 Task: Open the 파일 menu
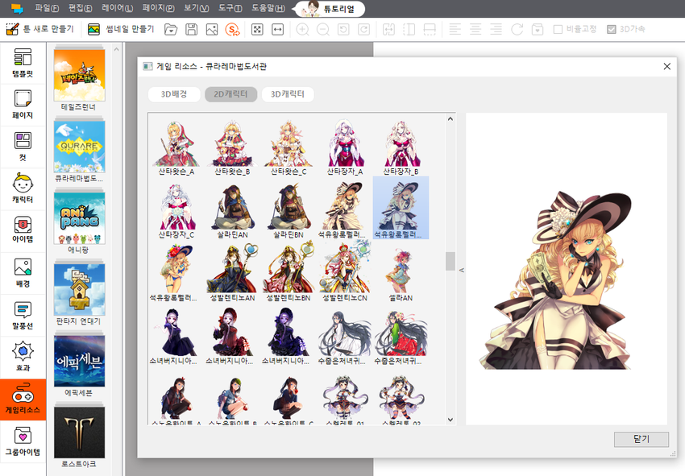(47, 8)
